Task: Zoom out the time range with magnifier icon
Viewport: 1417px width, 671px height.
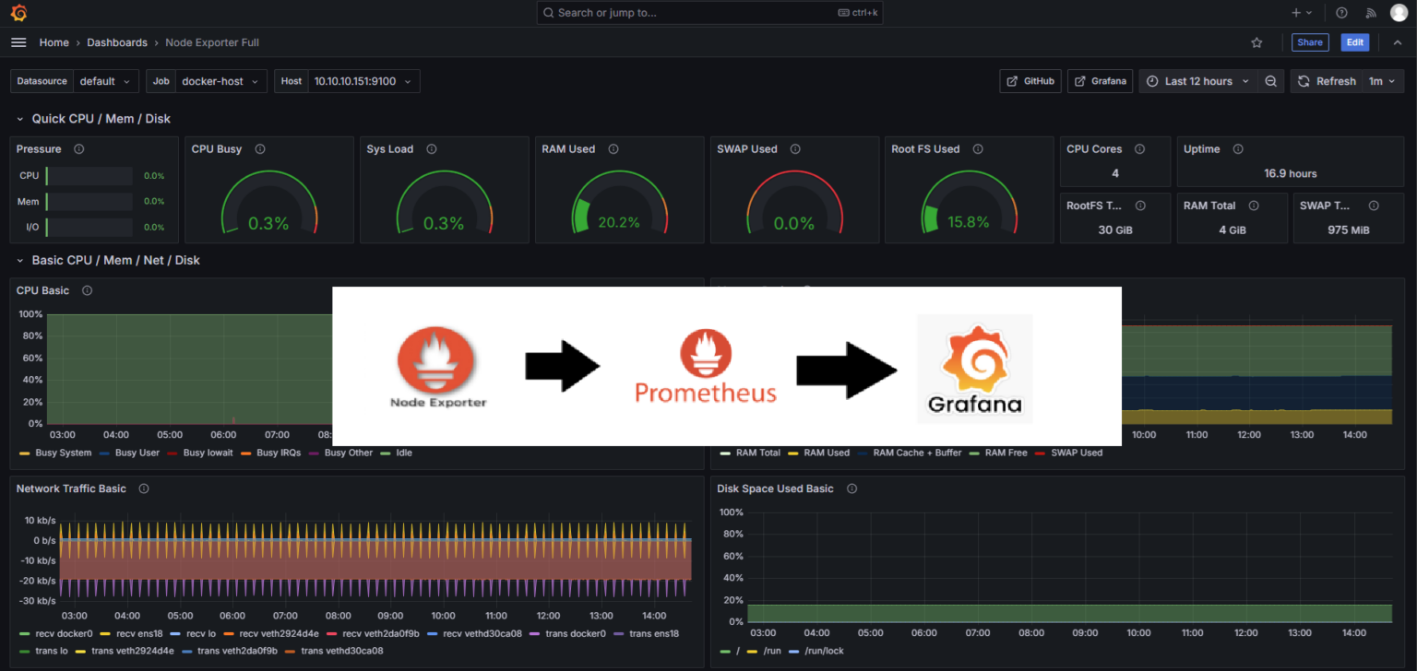Action: [1271, 81]
